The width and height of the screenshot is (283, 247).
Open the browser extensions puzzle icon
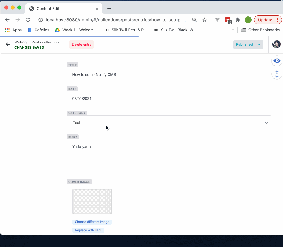(238, 19)
